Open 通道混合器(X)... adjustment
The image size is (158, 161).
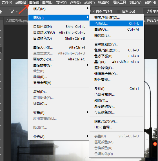(x=116, y=74)
